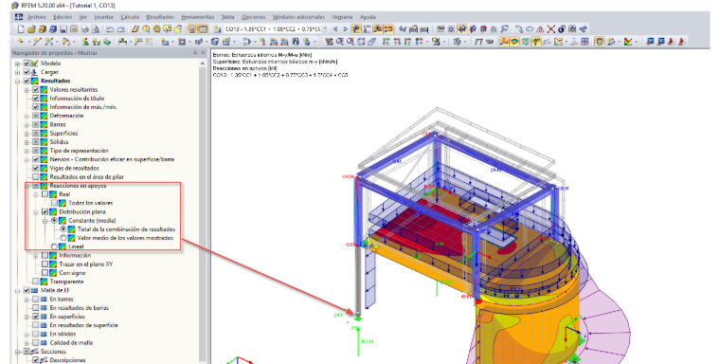Click the Open file folder icon
This screenshot has width=720, height=364.
31,29
